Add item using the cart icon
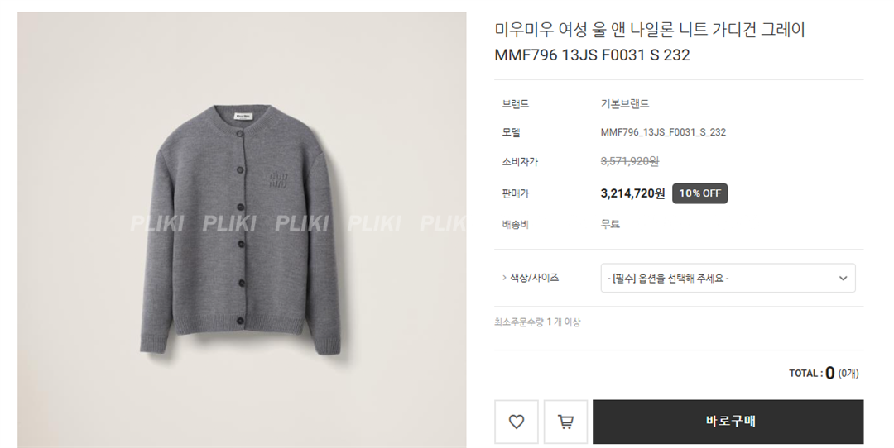 (x=565, y=422)
